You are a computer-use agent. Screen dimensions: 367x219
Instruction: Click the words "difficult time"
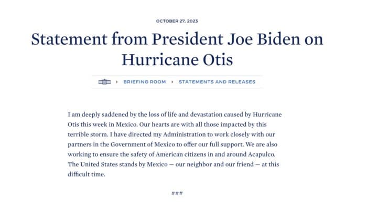coord(87,174)
